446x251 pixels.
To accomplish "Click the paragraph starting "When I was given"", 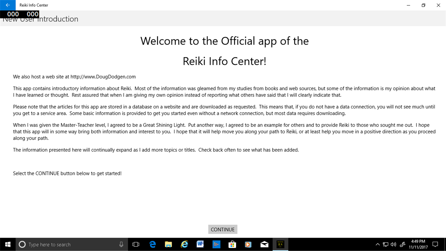I will 224,132.
